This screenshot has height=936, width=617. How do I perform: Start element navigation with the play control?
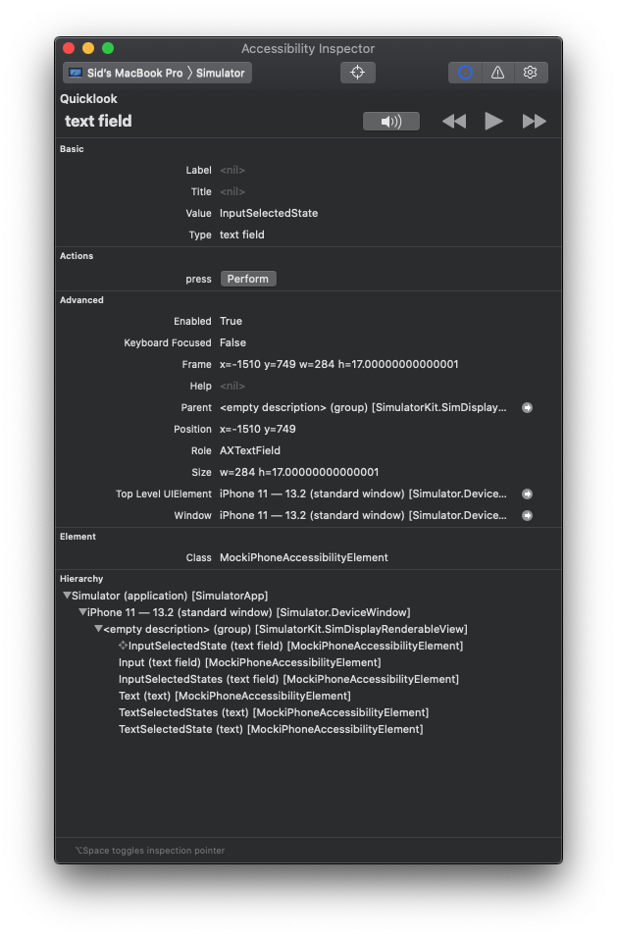[x=493, y=120]
